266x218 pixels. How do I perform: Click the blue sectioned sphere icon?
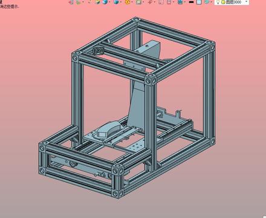(x=116, y=2)
